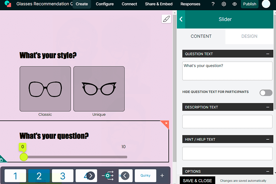The height and width of the screenshot is (184, 276).
Task: Select the Unique glasses image choice
Action: pyautogui.click(x=99, y=89)
